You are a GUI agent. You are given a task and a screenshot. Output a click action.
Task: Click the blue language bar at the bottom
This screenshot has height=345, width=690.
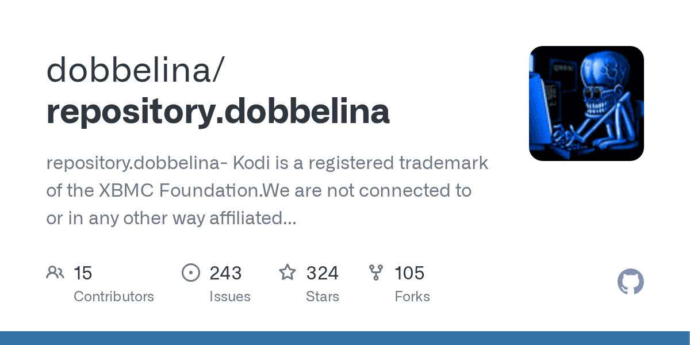pos(345,338)
